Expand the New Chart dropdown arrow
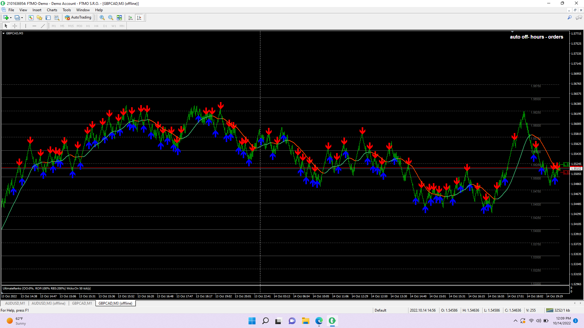The height and width of the screenshot is (328, 584). point(11,18)
